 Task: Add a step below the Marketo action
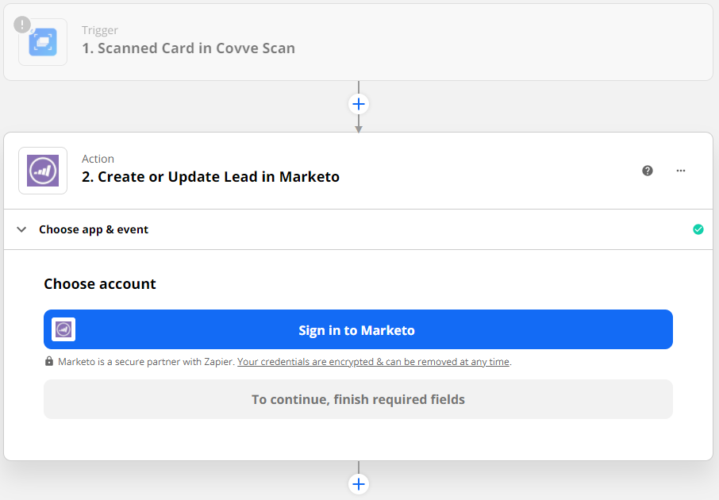(359, 484)
